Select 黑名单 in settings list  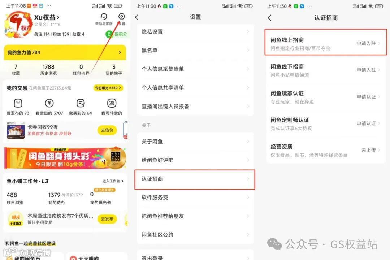(195, 50)
